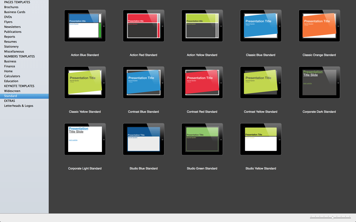The width and height of the screenshot is (356, 222).
Task: Pick the Classic Blue Standard thumbnail
Action: [261, 26]
